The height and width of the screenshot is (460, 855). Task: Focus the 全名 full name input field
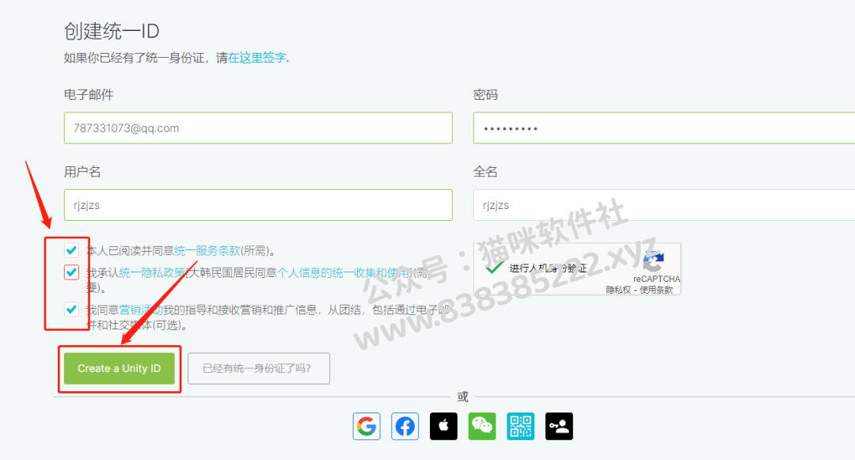point(664,205)
